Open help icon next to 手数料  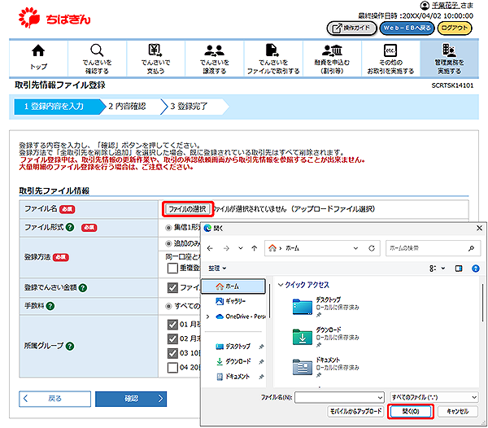click(50, 306)
